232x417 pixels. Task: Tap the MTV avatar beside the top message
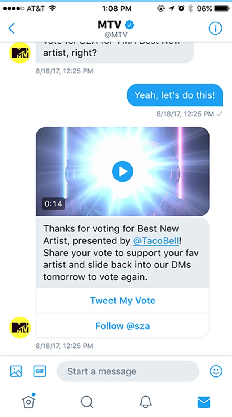coord(20,53)
